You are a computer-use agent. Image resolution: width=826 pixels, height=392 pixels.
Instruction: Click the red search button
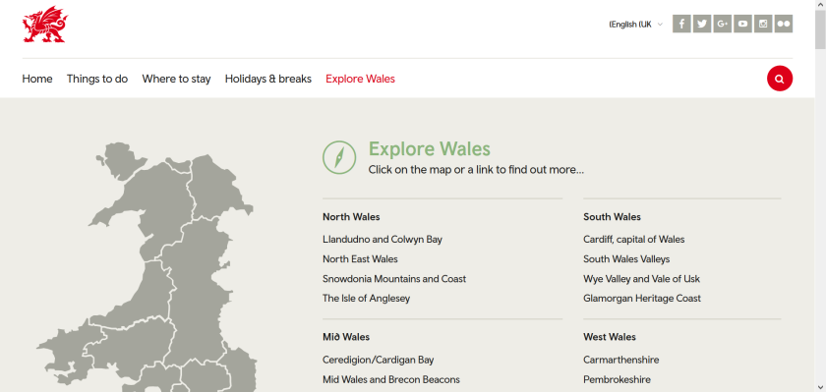coord(780,79)
